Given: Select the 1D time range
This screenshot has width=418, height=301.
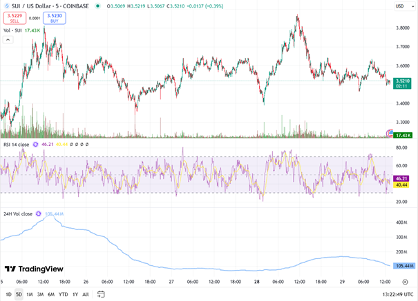Looking at the screenshot, I should (8, 294).
